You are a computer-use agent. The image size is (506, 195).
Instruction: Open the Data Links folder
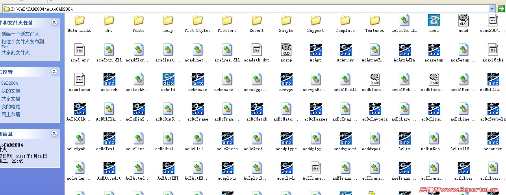tap(80, 24)
